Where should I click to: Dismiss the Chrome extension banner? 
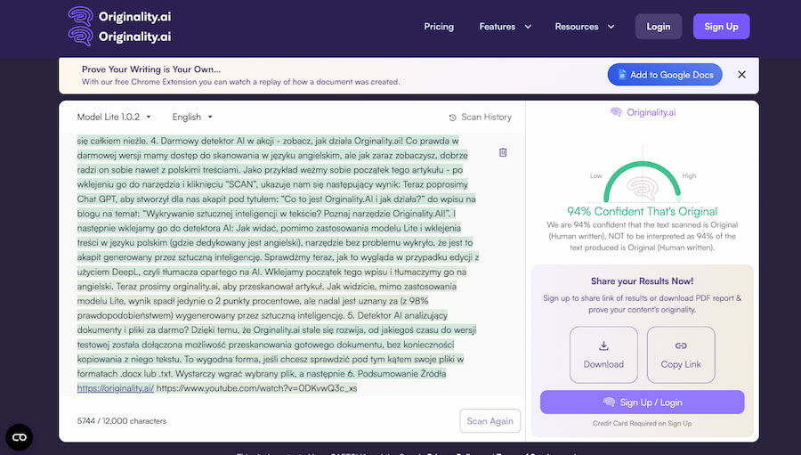tap(741, 75)
